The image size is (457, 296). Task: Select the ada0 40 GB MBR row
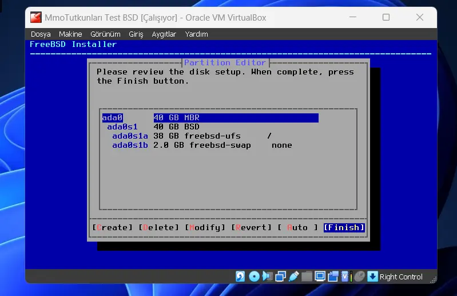(210, 117)
